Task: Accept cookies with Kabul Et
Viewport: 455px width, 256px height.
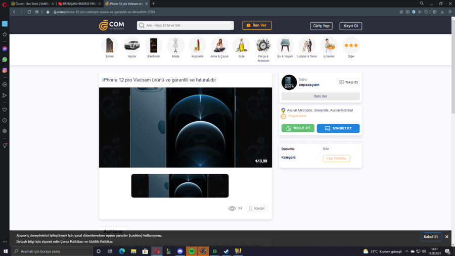Action: [431, 237]
